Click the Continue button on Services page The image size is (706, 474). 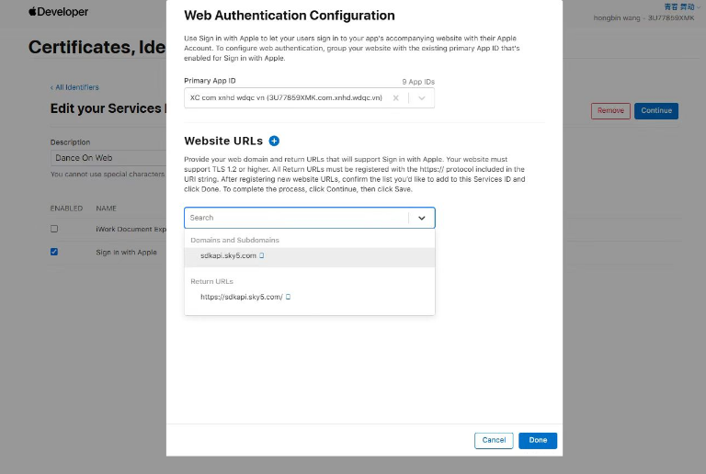click(656, 110)
